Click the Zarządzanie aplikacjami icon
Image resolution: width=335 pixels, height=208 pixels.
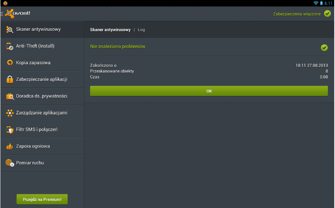coord(10,113)
